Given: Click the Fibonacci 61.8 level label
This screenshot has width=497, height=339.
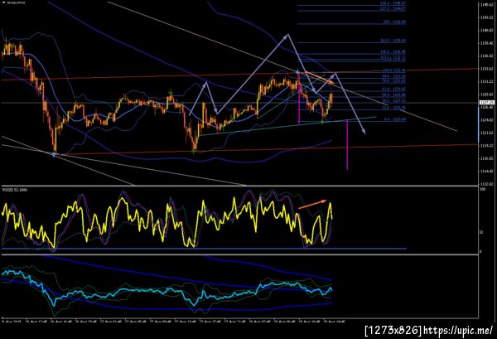Looking at the screenshot, I should click(x=393, y=90).
